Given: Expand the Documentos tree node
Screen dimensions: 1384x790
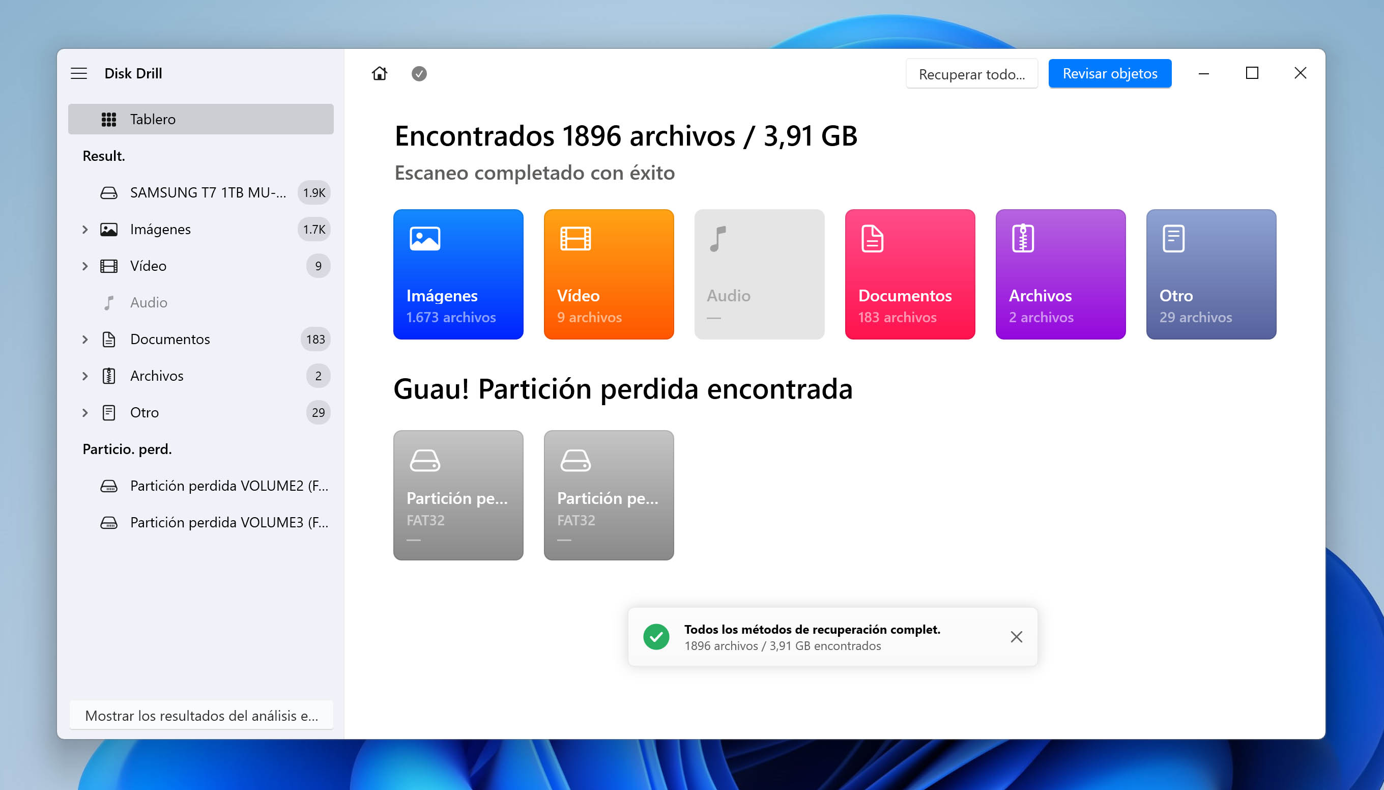Looking at the screenshot, I should (x=85, y=339).
